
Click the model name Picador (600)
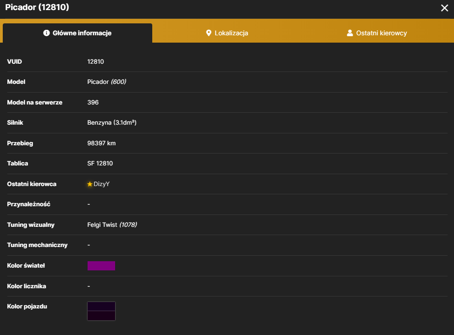(106, 82)
